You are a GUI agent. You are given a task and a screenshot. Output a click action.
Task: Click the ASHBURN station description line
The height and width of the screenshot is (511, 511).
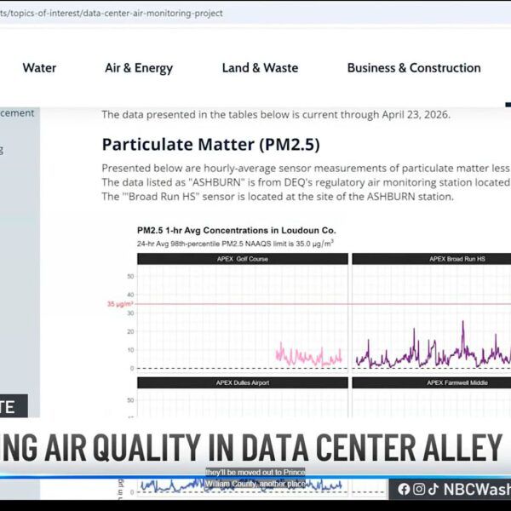307,182
